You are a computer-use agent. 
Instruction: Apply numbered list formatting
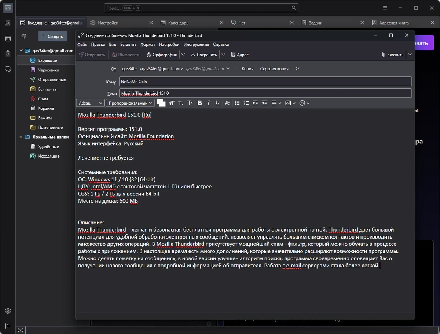coord(246,103)
